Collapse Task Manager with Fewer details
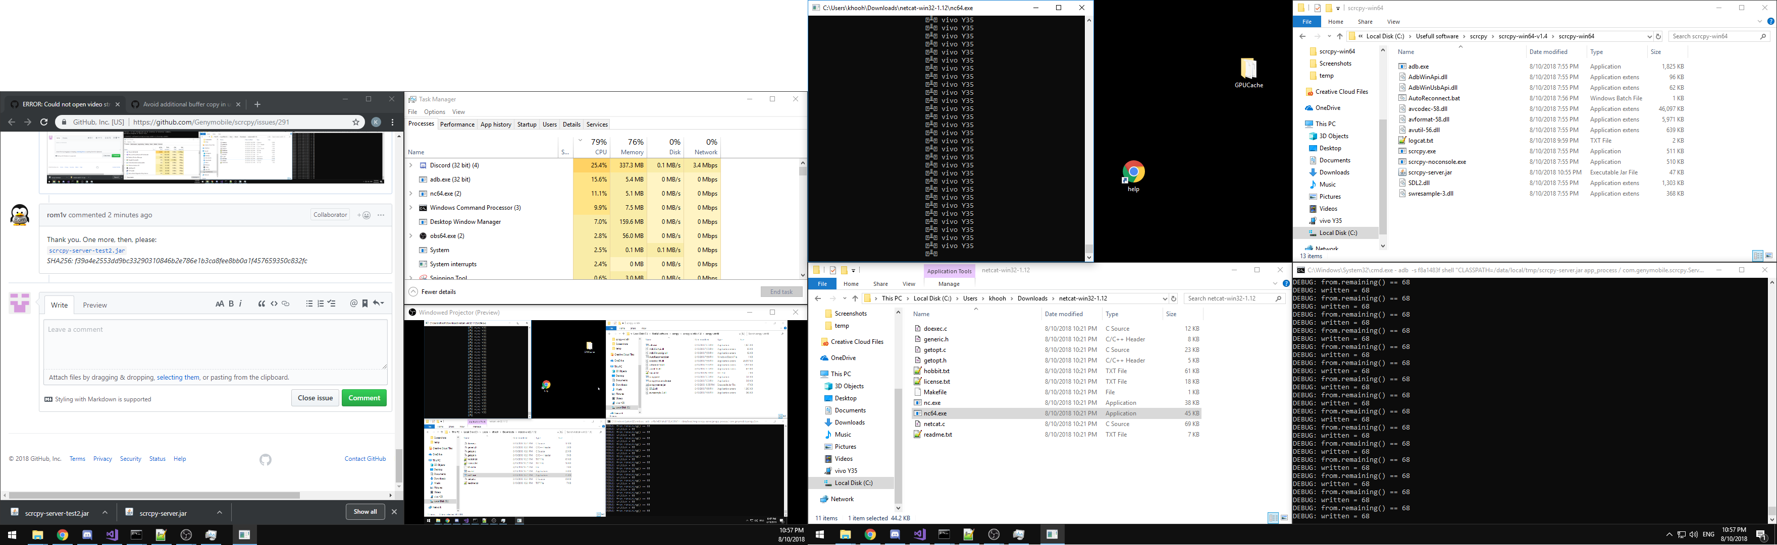 (x=433, y=292)
